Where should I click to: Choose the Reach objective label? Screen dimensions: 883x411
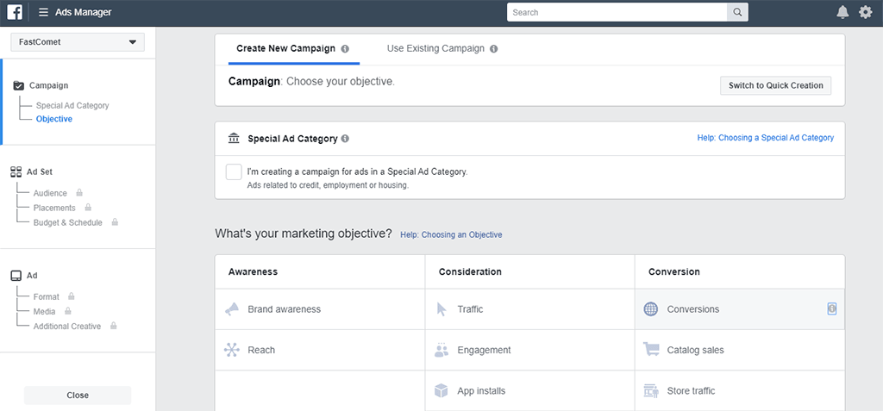pos(261,350)
